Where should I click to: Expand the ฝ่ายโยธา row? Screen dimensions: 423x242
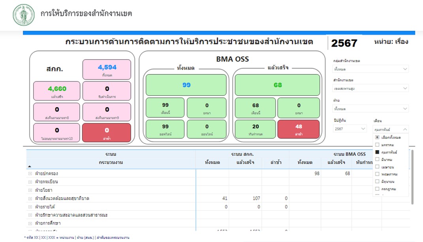tap(30, 190)
